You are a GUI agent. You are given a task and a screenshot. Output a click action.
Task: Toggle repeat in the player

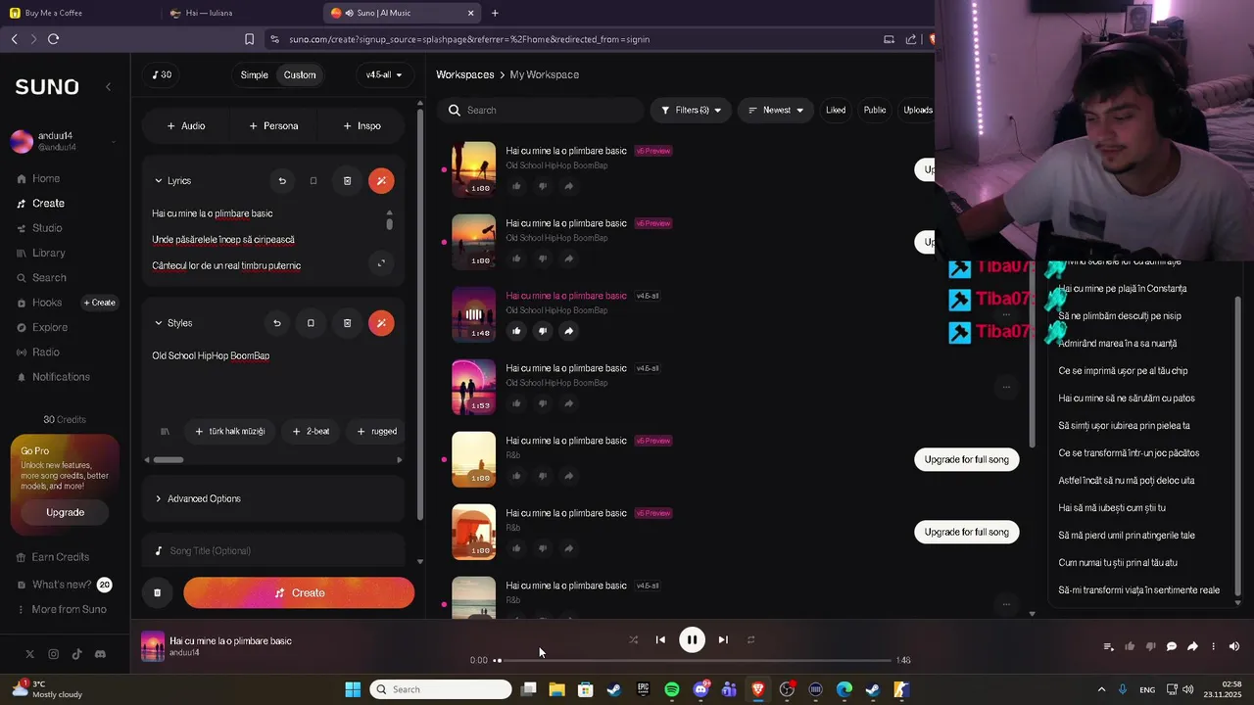tap(750, 639)
